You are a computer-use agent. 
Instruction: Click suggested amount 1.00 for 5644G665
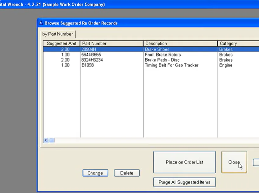[65, 55]
